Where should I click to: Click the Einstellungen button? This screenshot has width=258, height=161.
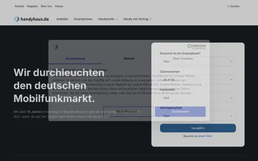pyautogui.click(x=128, y=112)
